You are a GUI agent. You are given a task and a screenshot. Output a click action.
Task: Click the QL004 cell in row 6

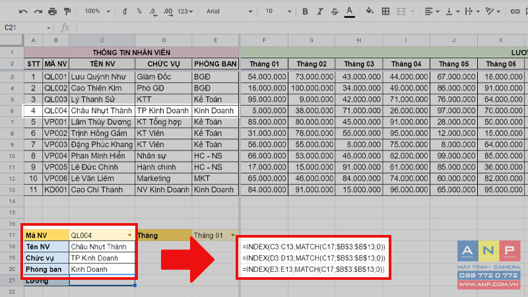(55, 111)
